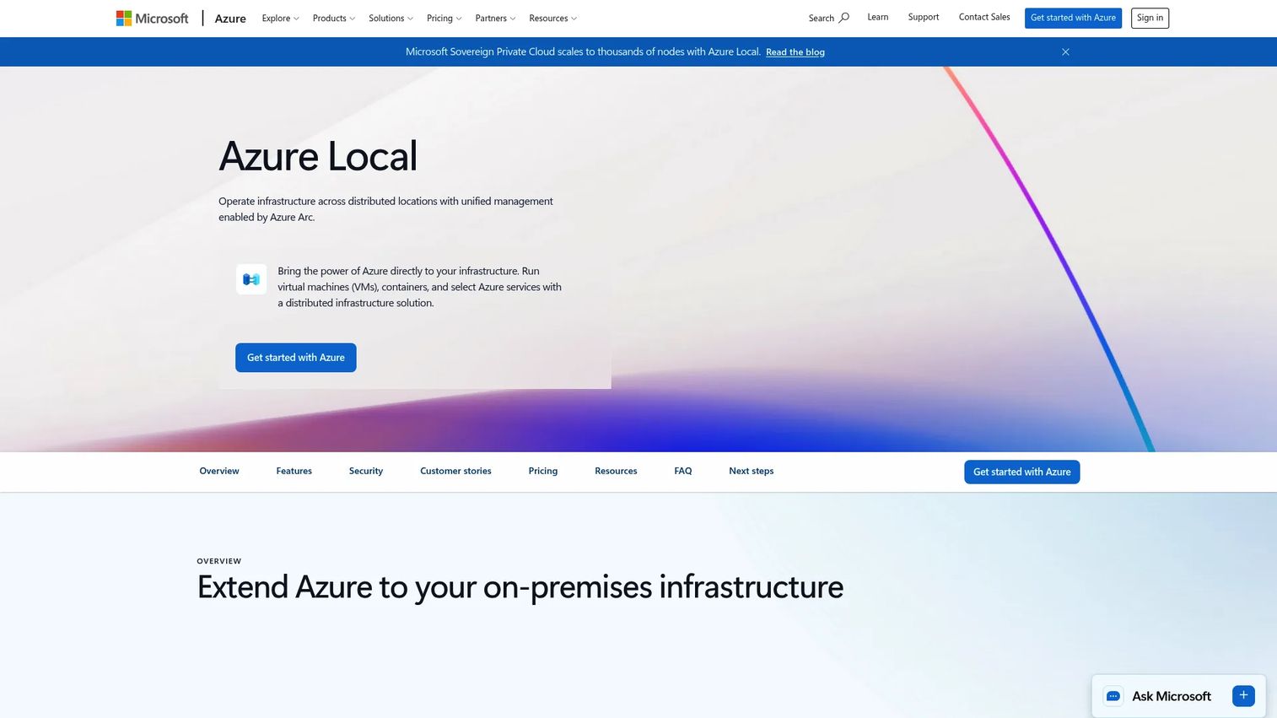Open the Resources dropdown in header

point(553,18)
